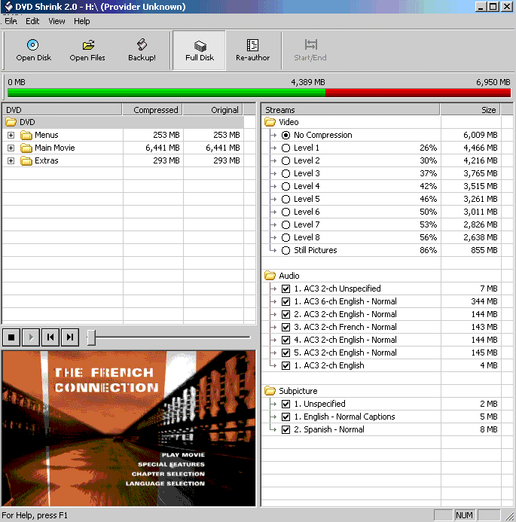Click the Streams column header
The height and width of the screenshot is (522, 516).
point(350,110)
